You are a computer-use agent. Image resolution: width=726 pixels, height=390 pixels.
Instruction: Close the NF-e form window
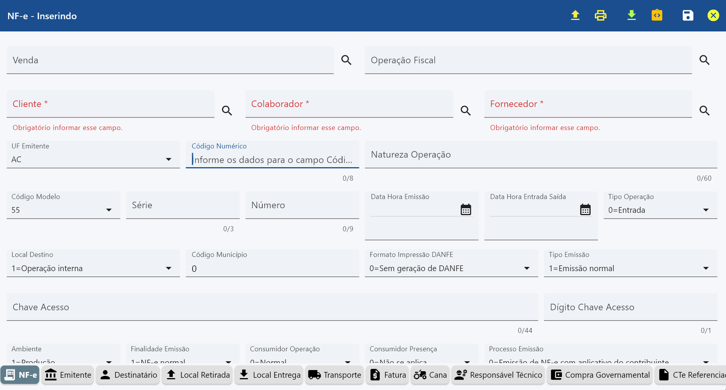point(713,15)
